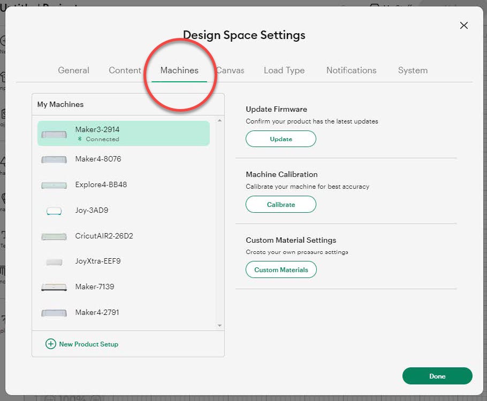The width and height of the screenshot is (487, 401).
Task: Click the CricutAIR2-26D2 machine thumbnail
Action: 54,236
